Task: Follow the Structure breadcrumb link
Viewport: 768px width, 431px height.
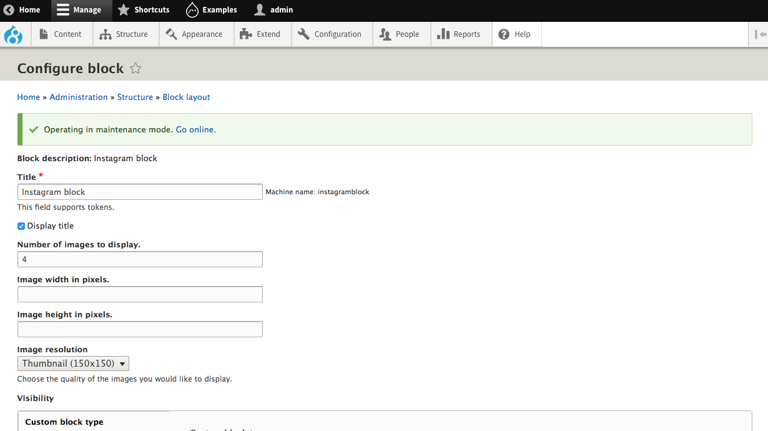Action: tap(135, 97)
